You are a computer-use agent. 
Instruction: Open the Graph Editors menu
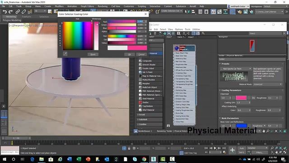[87, 6]
